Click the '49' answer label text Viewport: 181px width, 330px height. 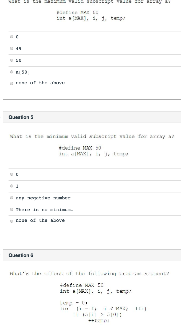tap(18, 49)
